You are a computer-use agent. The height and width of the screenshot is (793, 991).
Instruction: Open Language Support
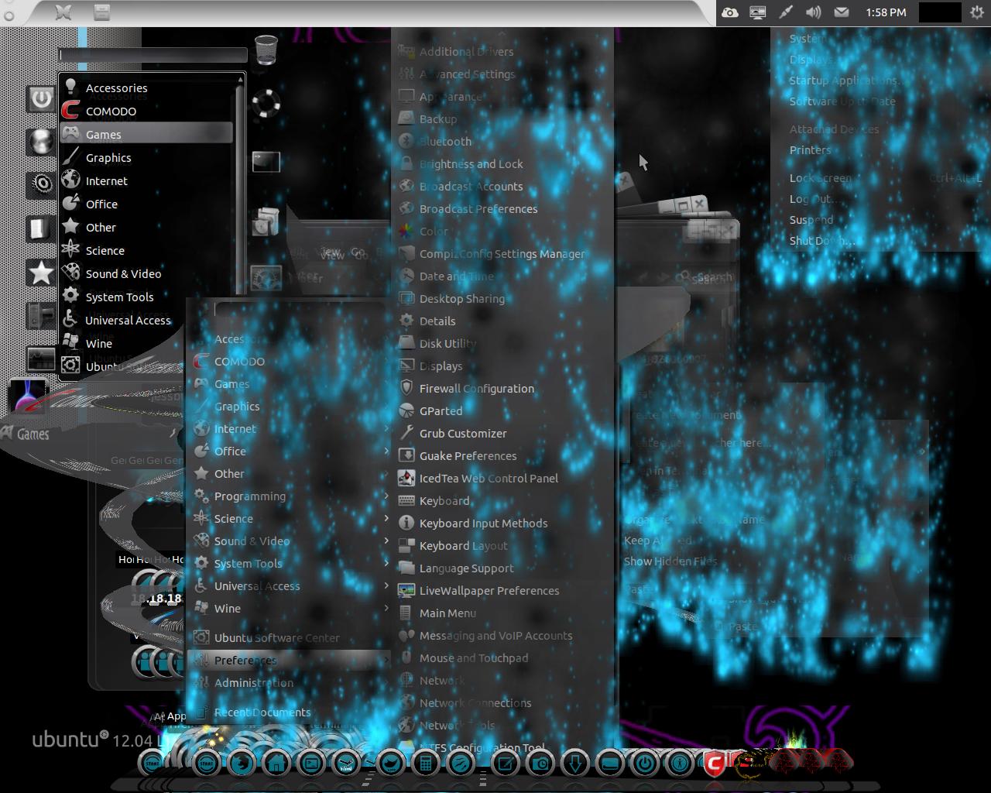pyautogui.click(x=503, y=568)
